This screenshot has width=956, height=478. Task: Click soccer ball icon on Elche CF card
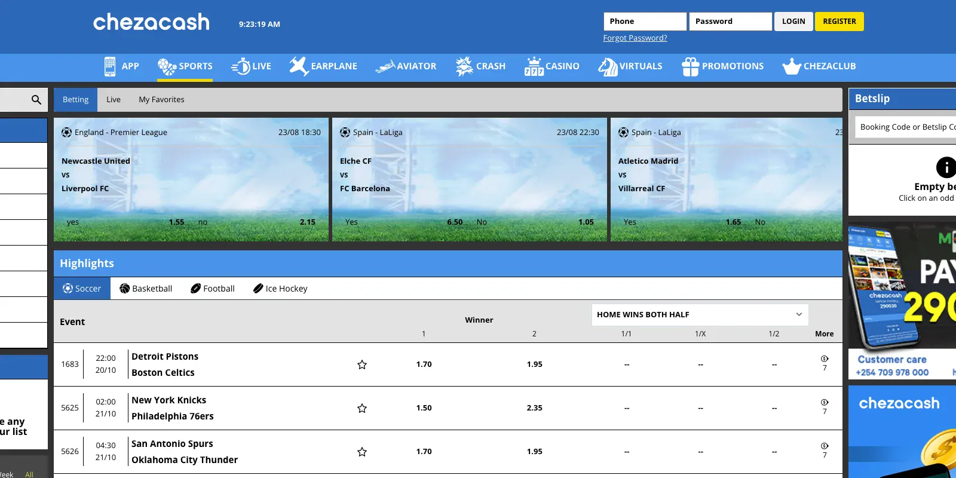click(x=345, y=132)
